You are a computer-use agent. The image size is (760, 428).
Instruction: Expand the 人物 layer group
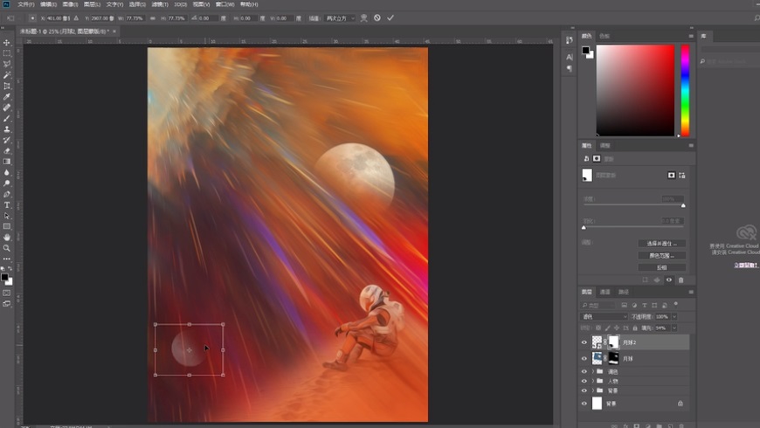pos(593,381)
